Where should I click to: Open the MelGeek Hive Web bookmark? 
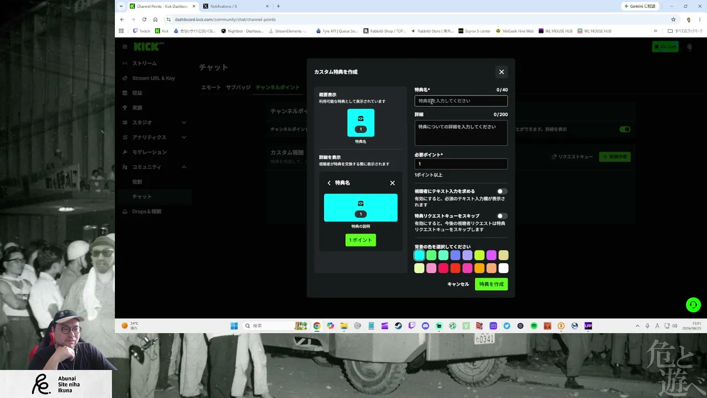515,31
